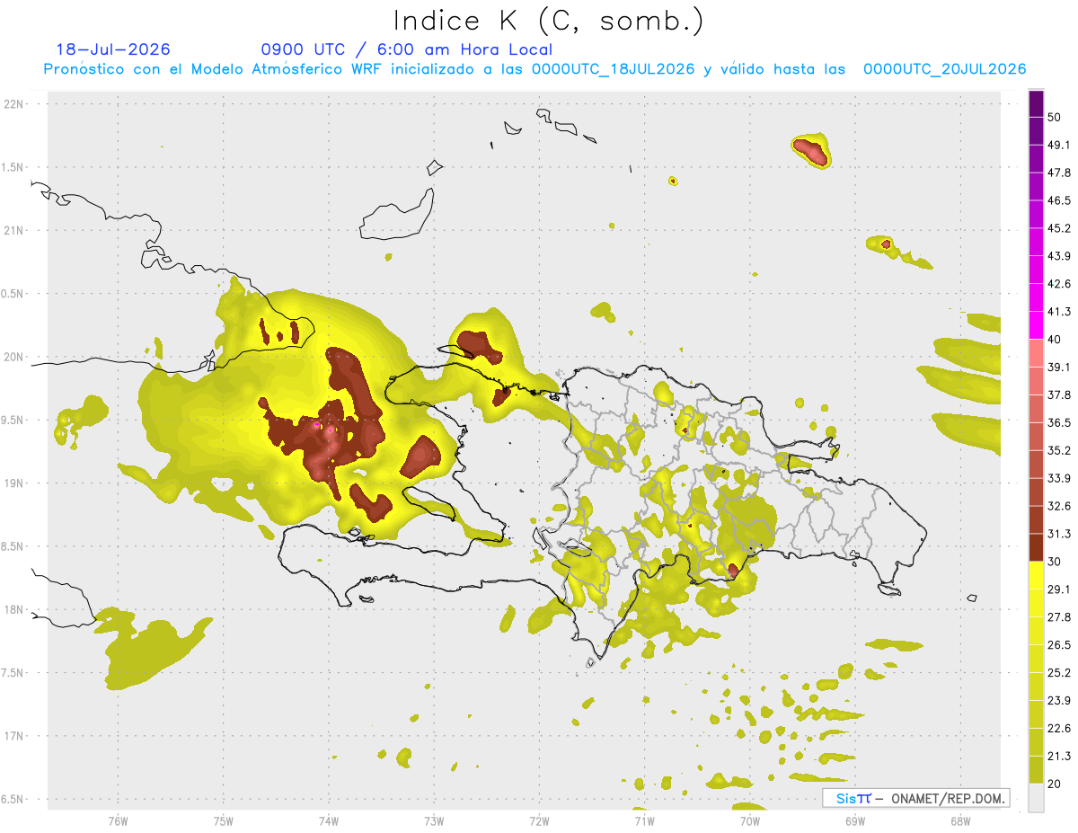Image resolution: width=1078 pixels, height=833 pixels.
Task: Click the "72W" longitude label
Action: tap(539, 821)
